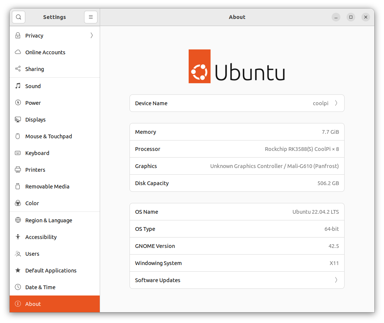Click the Accessibility figure icon
The image size is (384, 323).
(x=18, y=237)
